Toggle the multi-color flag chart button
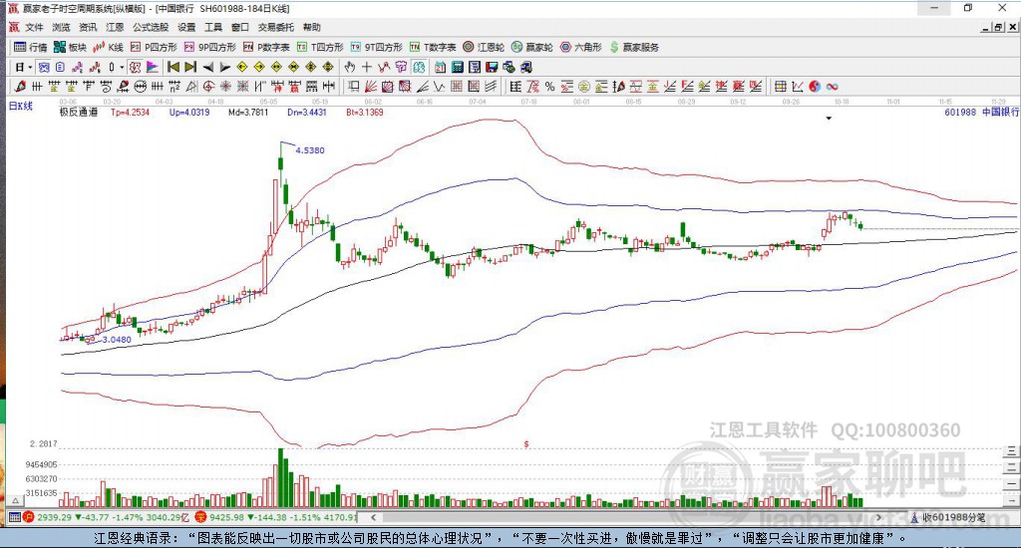Viewport: 1021px width, 548px height. pos(152,67)
